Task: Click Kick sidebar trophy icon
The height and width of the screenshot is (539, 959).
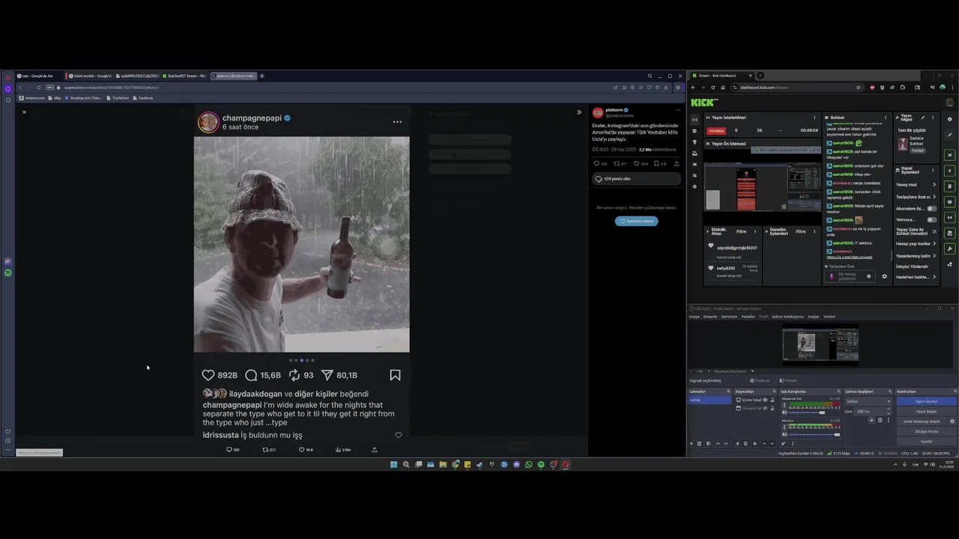Action: pos(695,142)
